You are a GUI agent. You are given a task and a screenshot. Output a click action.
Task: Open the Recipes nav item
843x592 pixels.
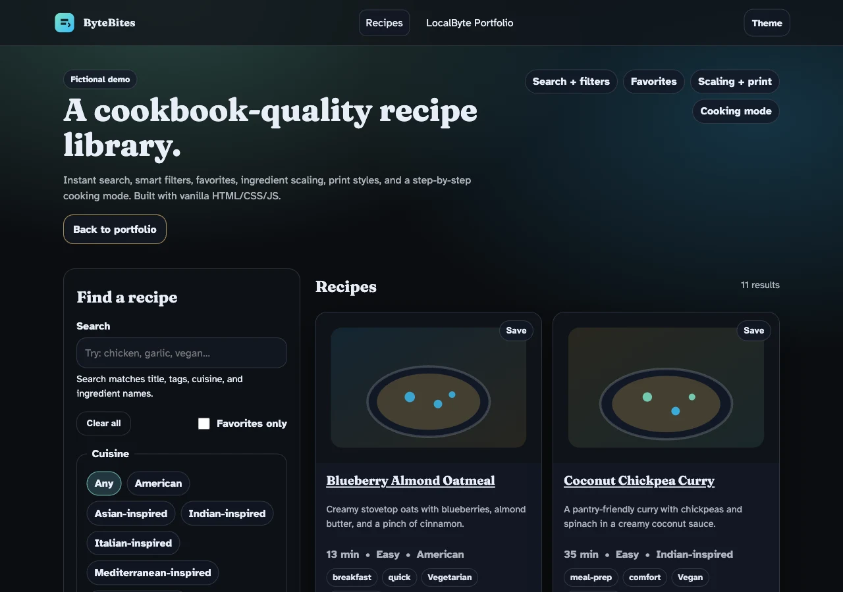pos(384,23)
